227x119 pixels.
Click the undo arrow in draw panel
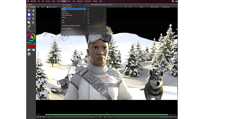pyautogui.click(x=29, y=50)
